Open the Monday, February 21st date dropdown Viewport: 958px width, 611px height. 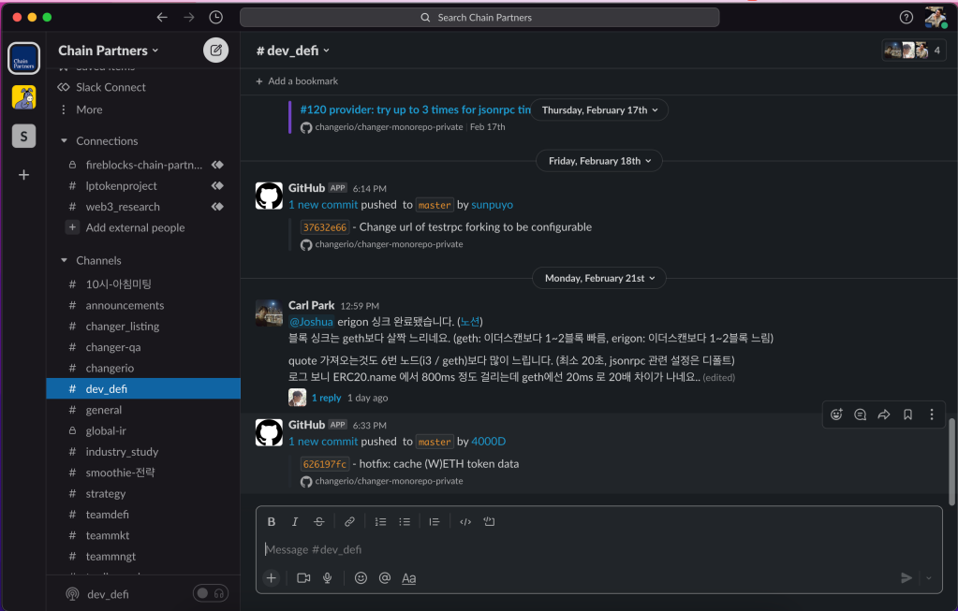[599, 278]
